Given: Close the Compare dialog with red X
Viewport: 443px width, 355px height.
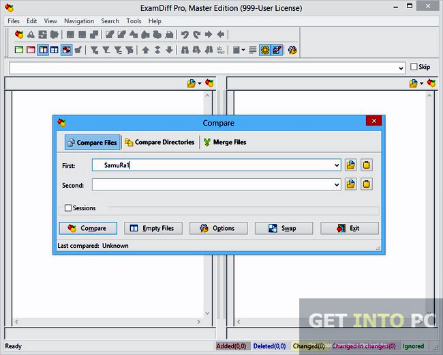Looking at the screenshot, I should click(373, 121).
